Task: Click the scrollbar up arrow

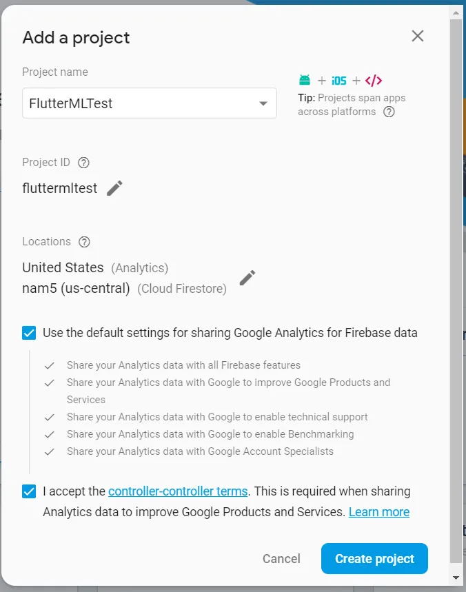Action: click(456, 13)
